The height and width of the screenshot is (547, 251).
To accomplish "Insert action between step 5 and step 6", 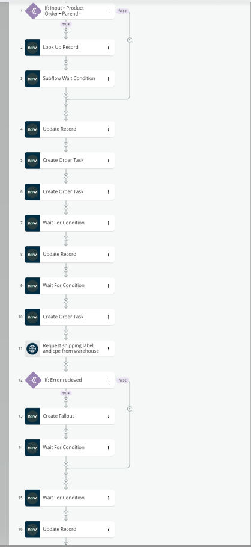I will (66, 176).
